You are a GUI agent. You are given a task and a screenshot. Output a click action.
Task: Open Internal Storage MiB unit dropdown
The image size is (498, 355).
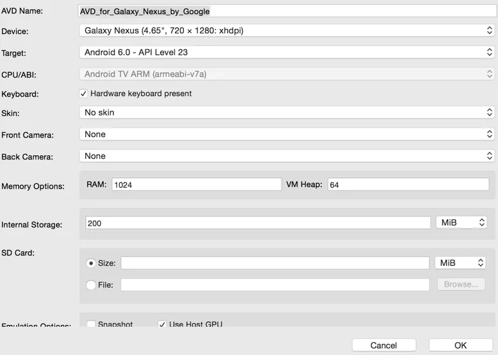pyautogui.click(x=461, y=222)
